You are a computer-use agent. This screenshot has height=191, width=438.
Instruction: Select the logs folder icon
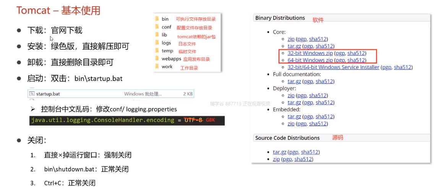click(156, 43)
